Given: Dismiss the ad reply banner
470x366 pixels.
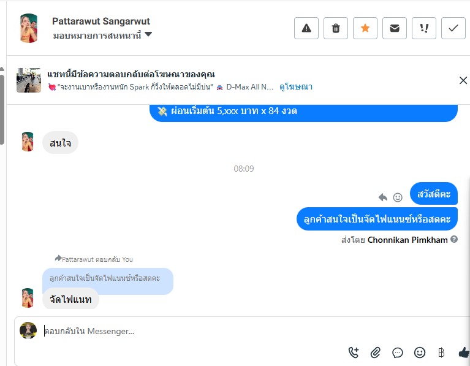Looking at the screenshot, I should coord(463,80).
